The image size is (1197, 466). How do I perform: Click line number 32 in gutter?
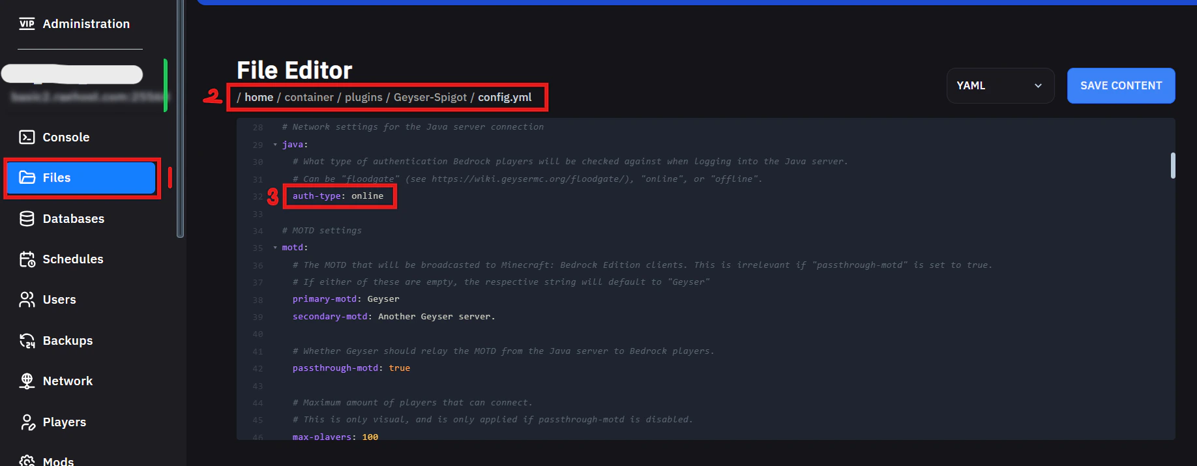[x=258, y=196]
